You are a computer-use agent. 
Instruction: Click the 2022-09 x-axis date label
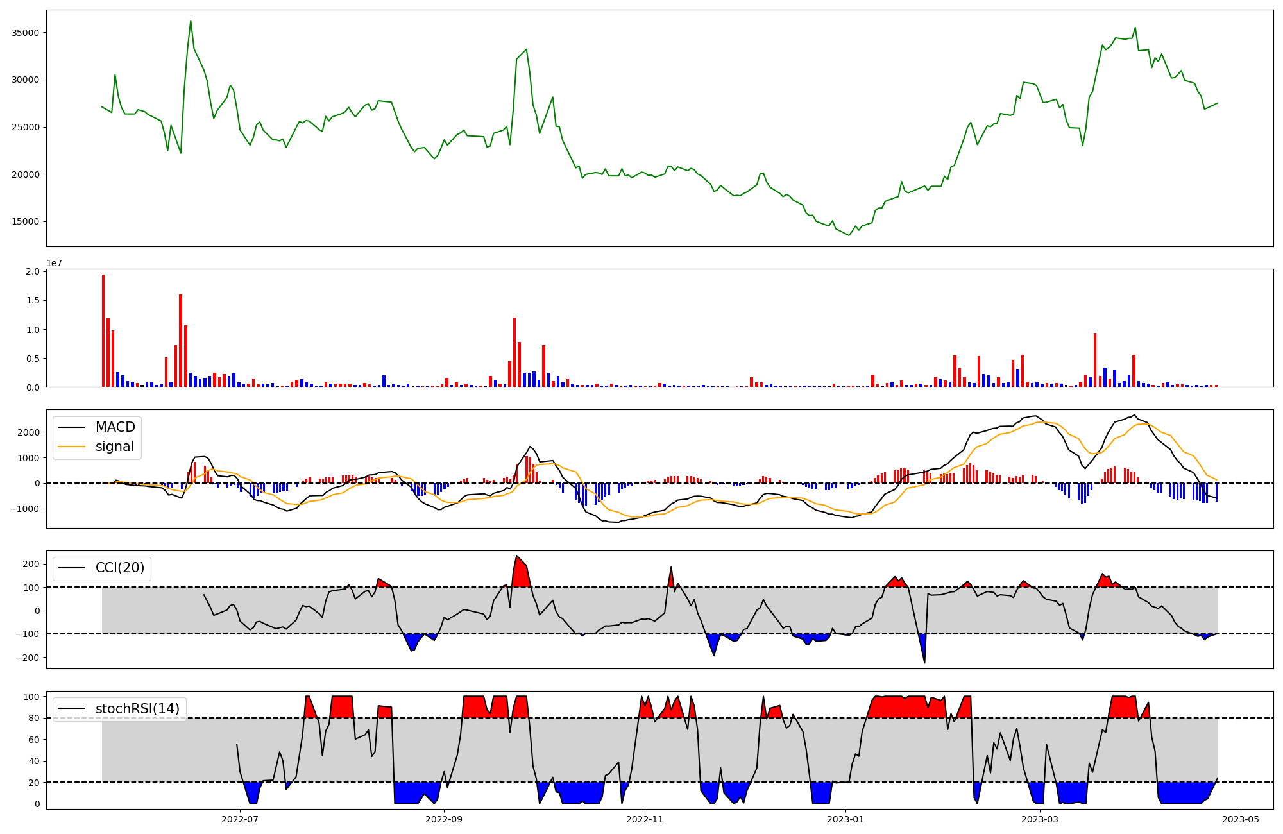pos(443,819)
